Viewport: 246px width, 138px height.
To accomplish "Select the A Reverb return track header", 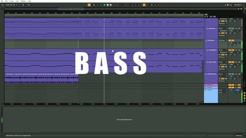I will pos(211,85).
